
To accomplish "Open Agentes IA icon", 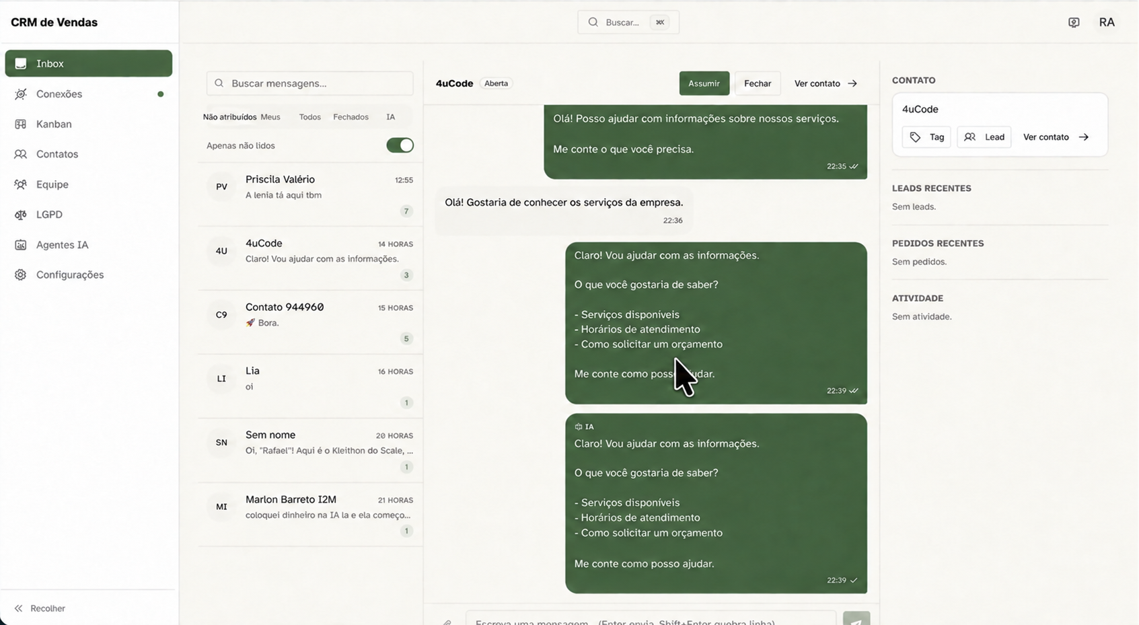I will pos(21,245).
